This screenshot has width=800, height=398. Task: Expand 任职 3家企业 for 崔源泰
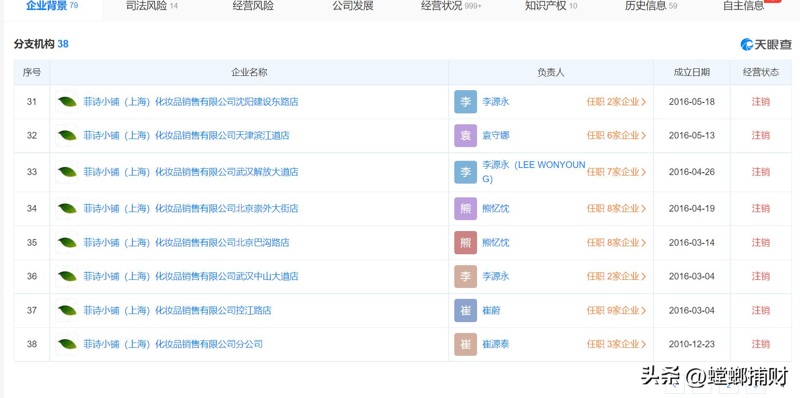click(x=616, y=344)
